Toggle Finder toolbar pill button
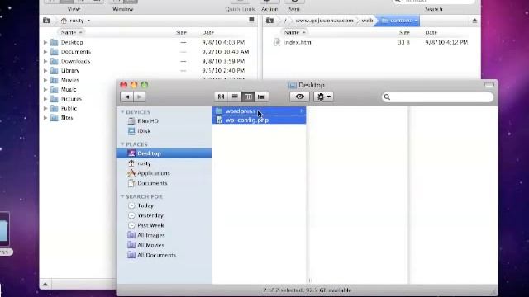The width and height of the screenshot is (529, 297). point(489,85)
